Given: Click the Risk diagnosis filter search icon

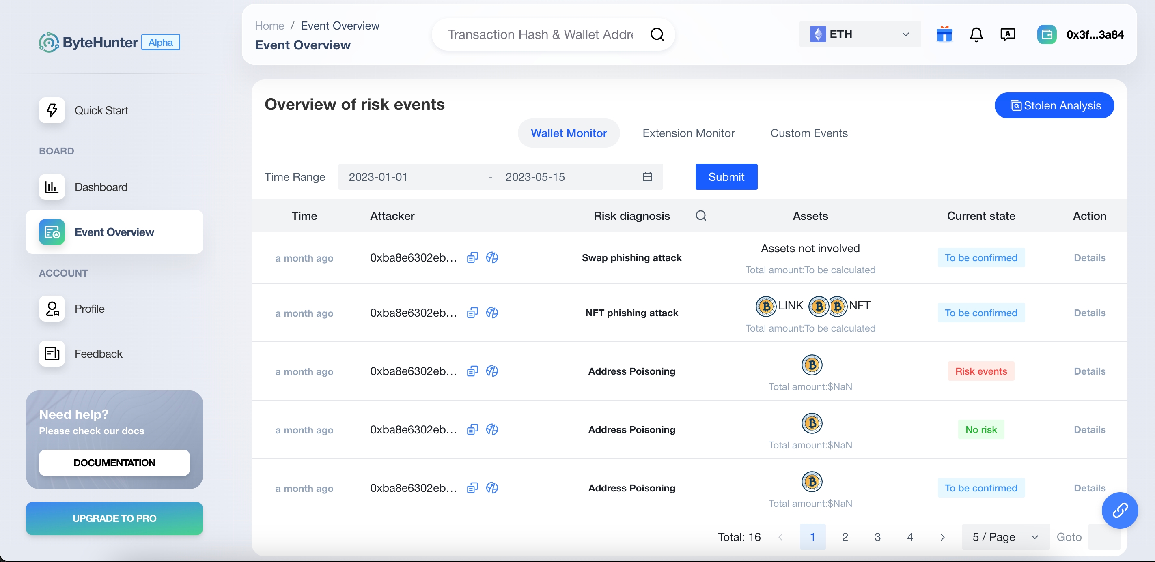Looking at the screenshot, I should click(701, 216).
